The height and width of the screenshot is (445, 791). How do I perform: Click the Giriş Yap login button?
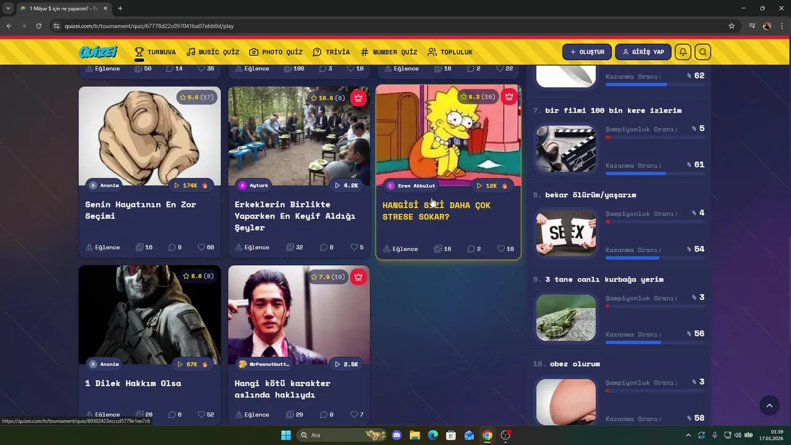pos(643,52)
